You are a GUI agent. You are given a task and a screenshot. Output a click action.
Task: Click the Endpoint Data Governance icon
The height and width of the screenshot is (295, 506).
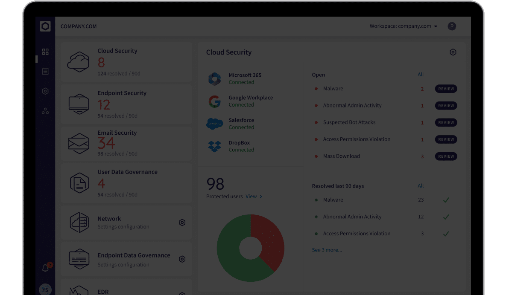coord(79,259)
